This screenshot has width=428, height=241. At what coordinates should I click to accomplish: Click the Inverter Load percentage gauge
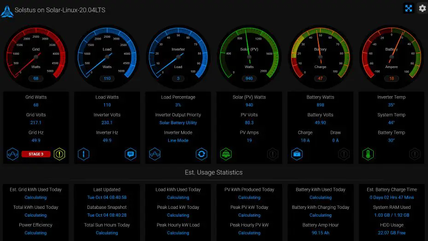coord(178,57)
